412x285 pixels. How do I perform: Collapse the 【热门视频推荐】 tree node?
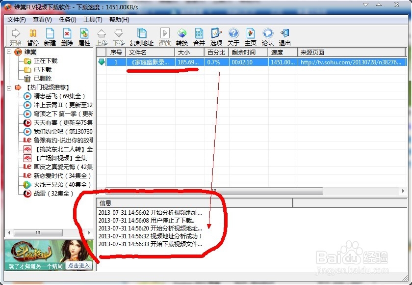[x=9, y=87]
